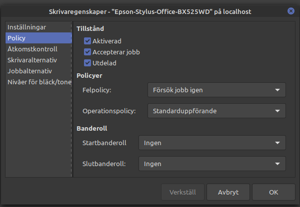Select Inställningar in the sidebar
Screen dimensions: 300x207
coord(38,27)
